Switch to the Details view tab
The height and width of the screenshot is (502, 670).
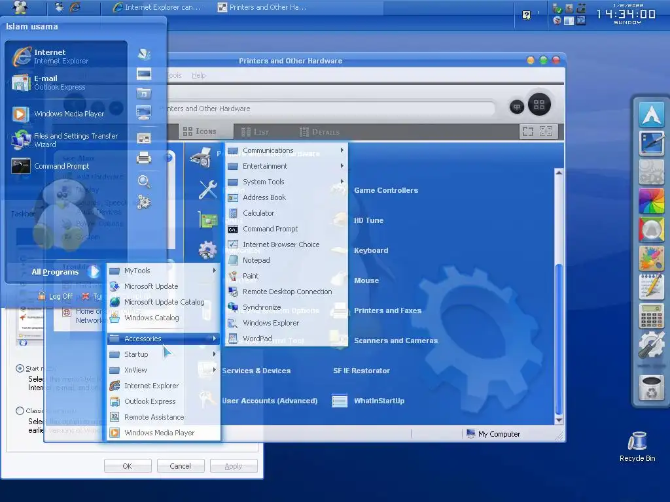pos(319,132)
